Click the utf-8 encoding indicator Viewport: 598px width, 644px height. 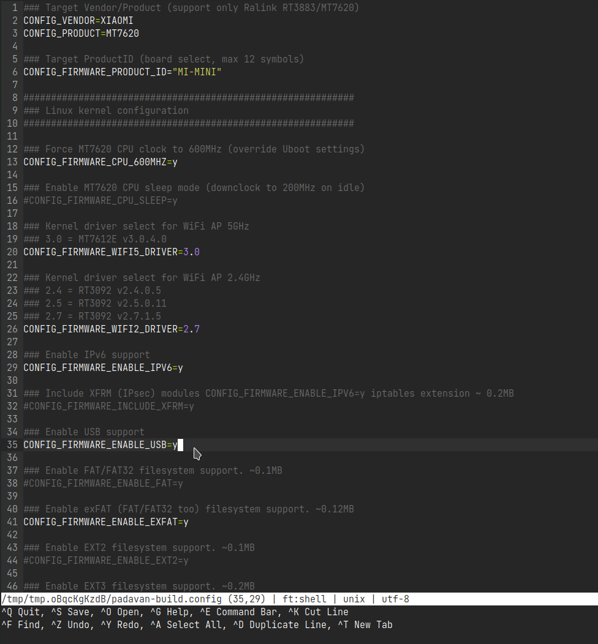pos(395,599)
